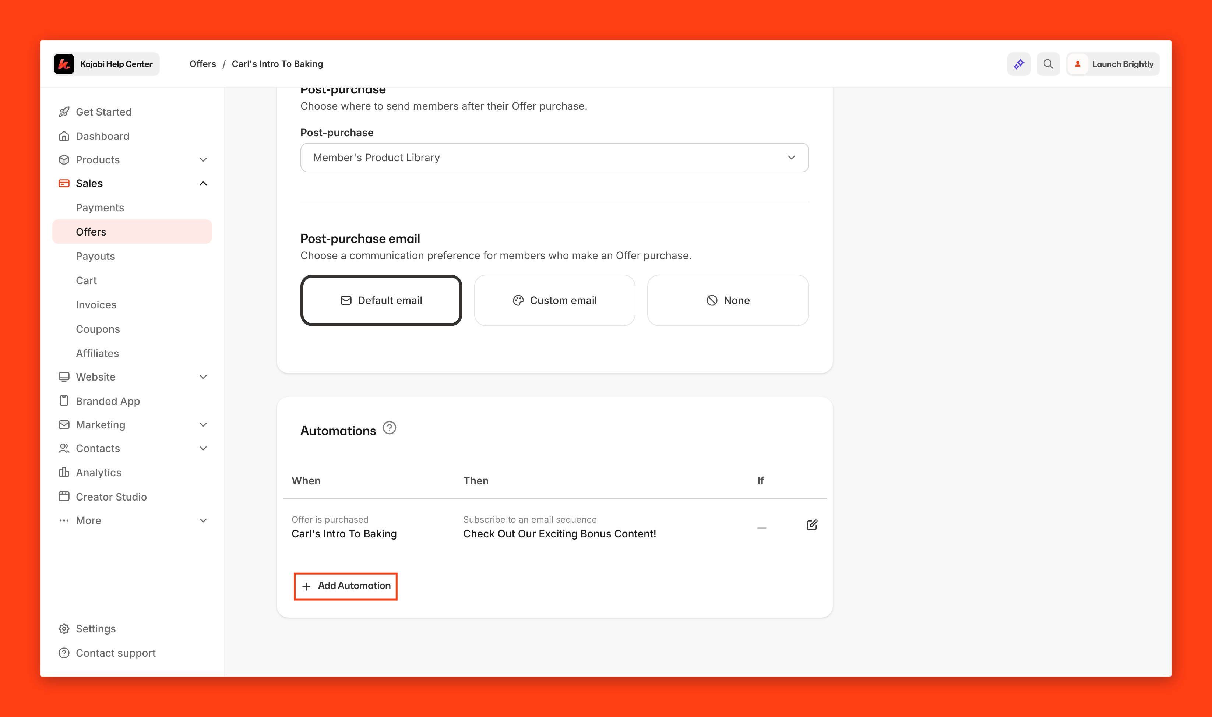The image size is (1212, 717).
Task: Click the Contacts people icon
Action: click(x=64, y=448)
